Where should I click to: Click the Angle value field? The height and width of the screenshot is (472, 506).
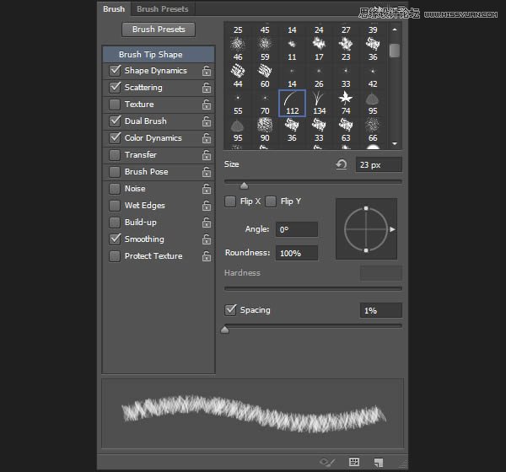(297, 229)
